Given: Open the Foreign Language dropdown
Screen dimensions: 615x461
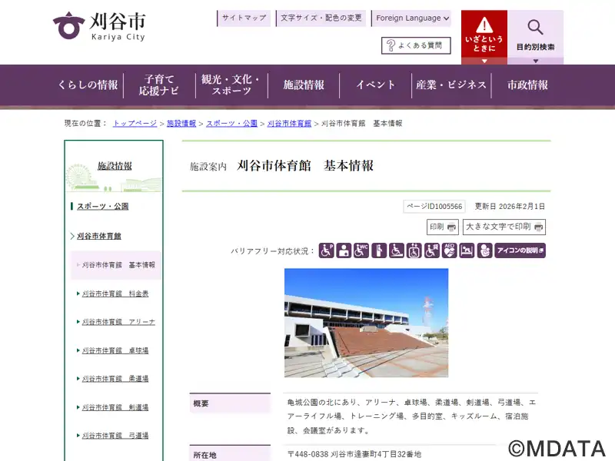Looking at the screenshot, I should [412, 18].
